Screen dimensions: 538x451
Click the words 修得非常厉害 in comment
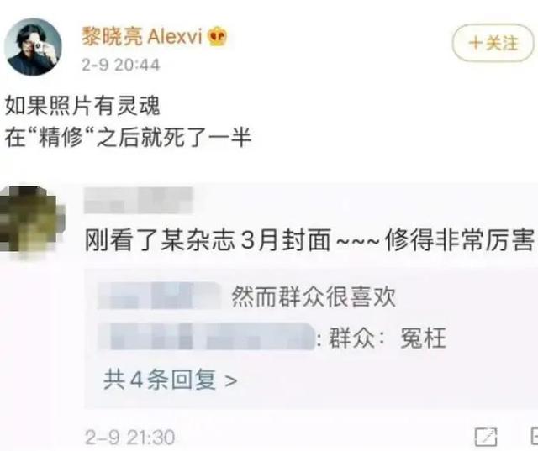coord(460,240)
